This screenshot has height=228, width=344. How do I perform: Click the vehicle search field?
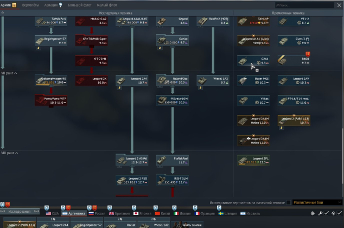click(x=313, y=5)
